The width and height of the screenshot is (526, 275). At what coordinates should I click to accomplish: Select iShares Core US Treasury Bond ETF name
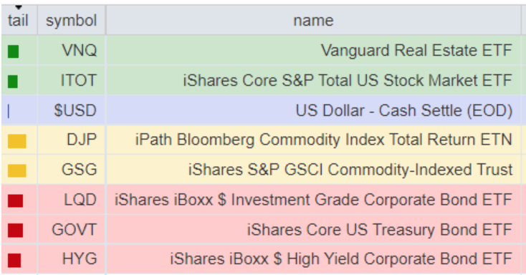point(380,230)
